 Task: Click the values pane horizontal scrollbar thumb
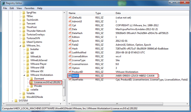click(117, 104)
